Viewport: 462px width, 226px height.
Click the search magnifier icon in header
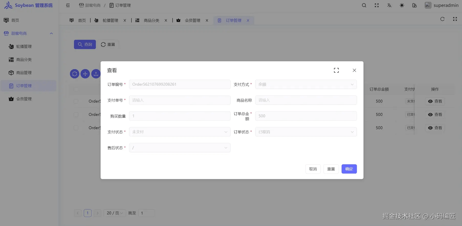(364, 5)
